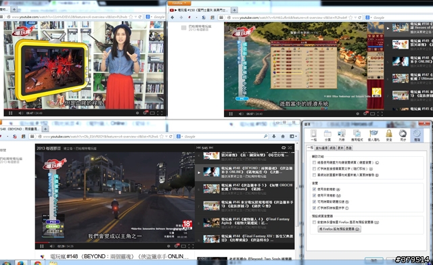Open Security padlock icon in Options dialog
The image size is (433, 265).
coord(389,135)
